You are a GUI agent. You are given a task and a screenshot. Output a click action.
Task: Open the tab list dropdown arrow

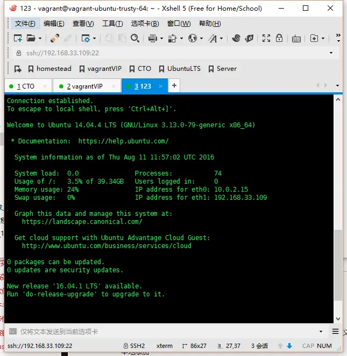tap(337, 85)
